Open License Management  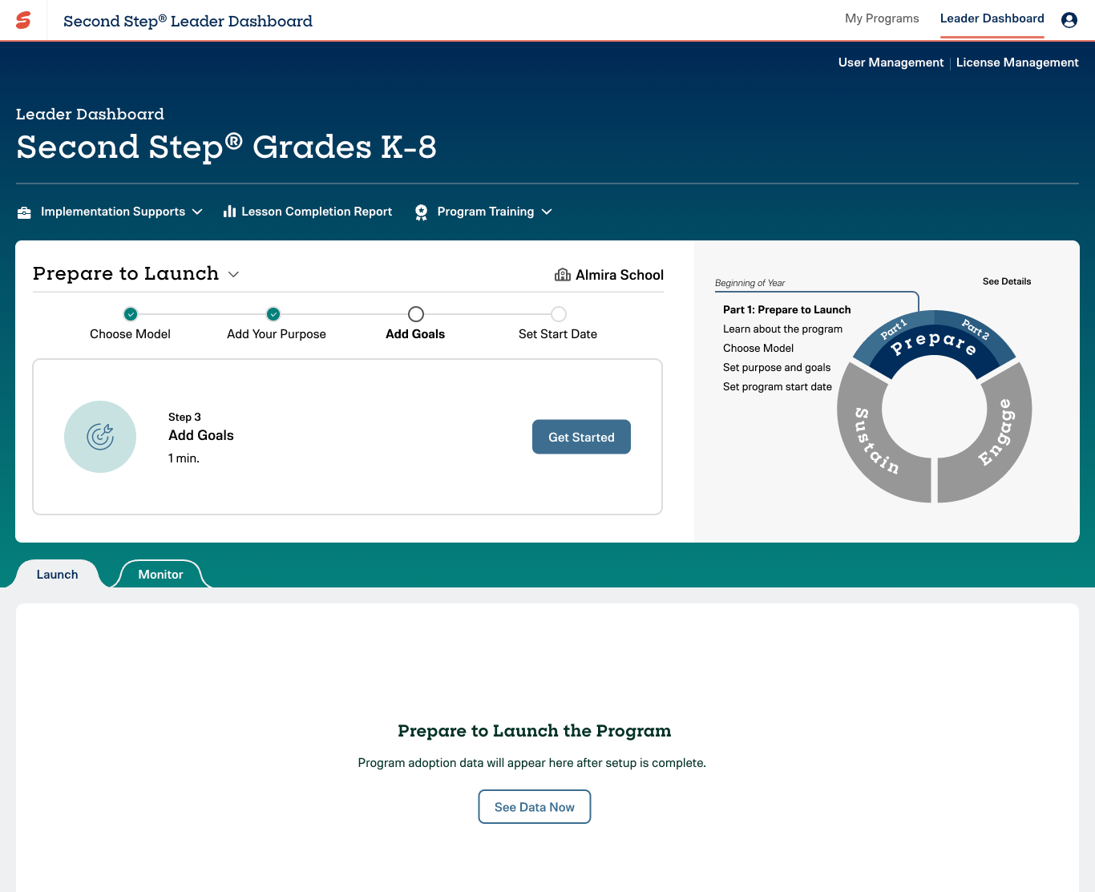[x=1017, y=63]
